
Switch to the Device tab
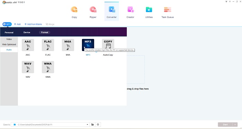pyautogui.click(x=27, y=32)
